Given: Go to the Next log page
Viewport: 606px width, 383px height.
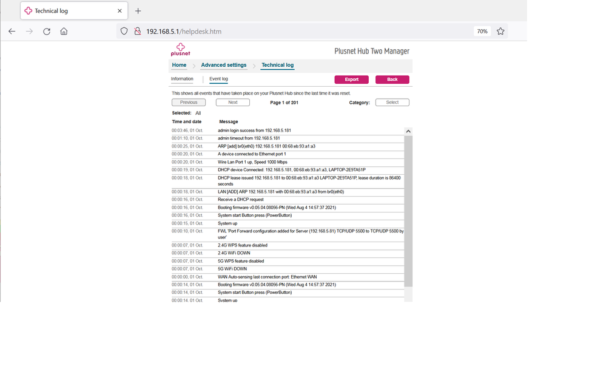Looking at the screenshot, I should pos(233,102).
